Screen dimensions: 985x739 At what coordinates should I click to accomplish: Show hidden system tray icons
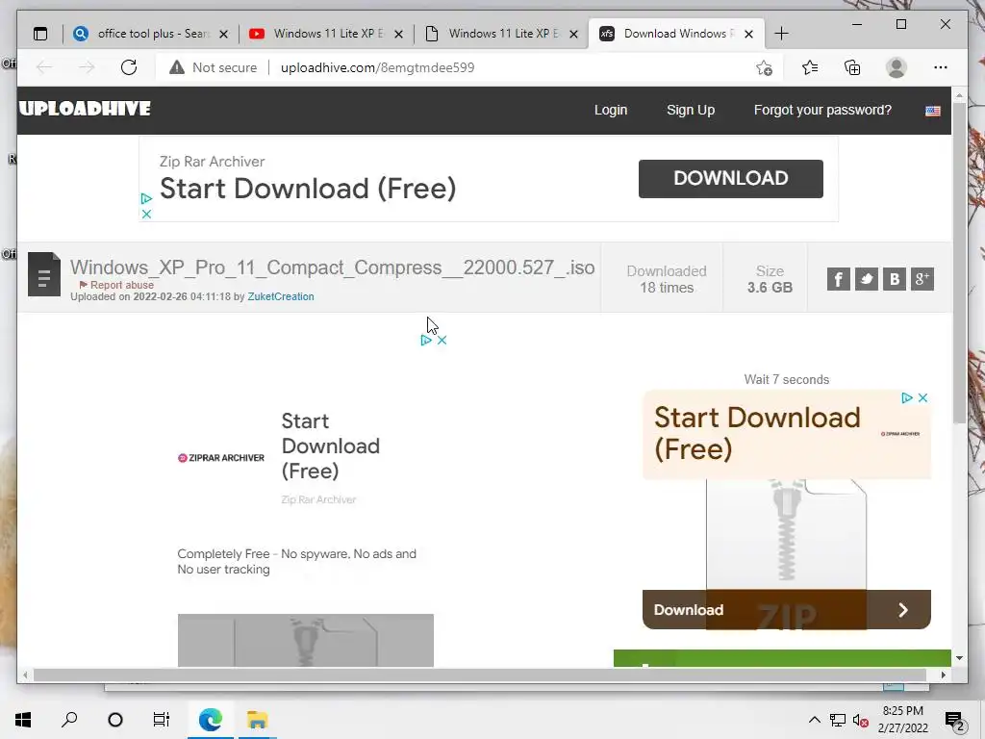click(814, 720)
